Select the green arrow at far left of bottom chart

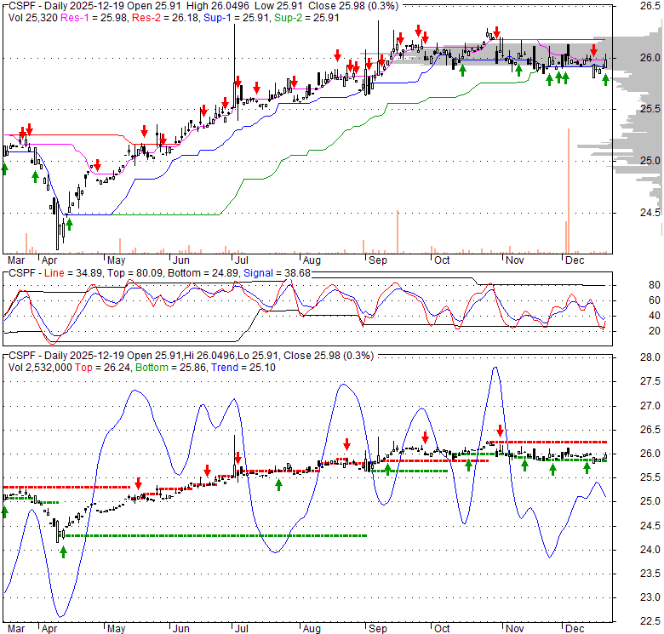[x=4, y=511]
